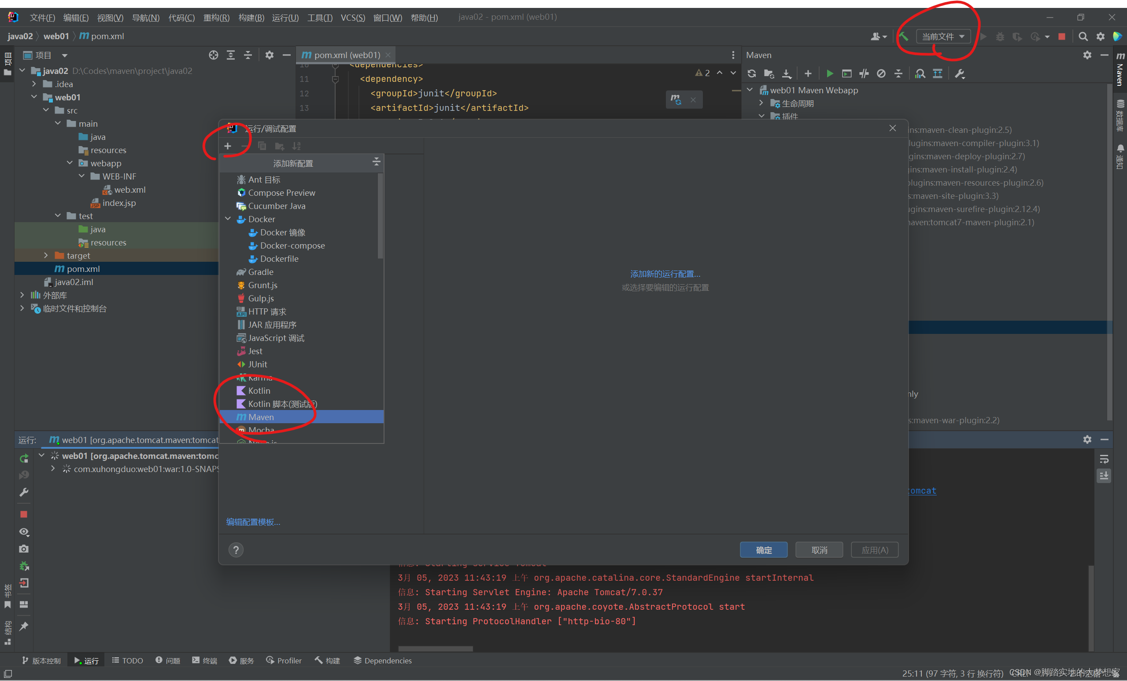The height and width of the screenshot is (681, 1127).
Task: Reload all Maven projects icon
Action: (x=751, y=73)
